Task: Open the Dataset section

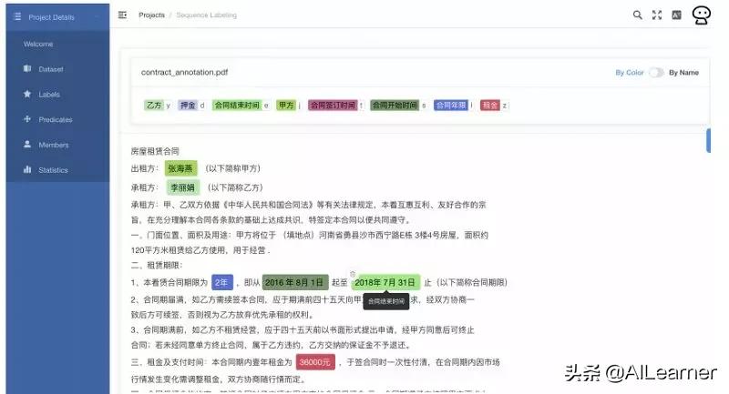Action: pyautogui.click(x=51, y=69)
